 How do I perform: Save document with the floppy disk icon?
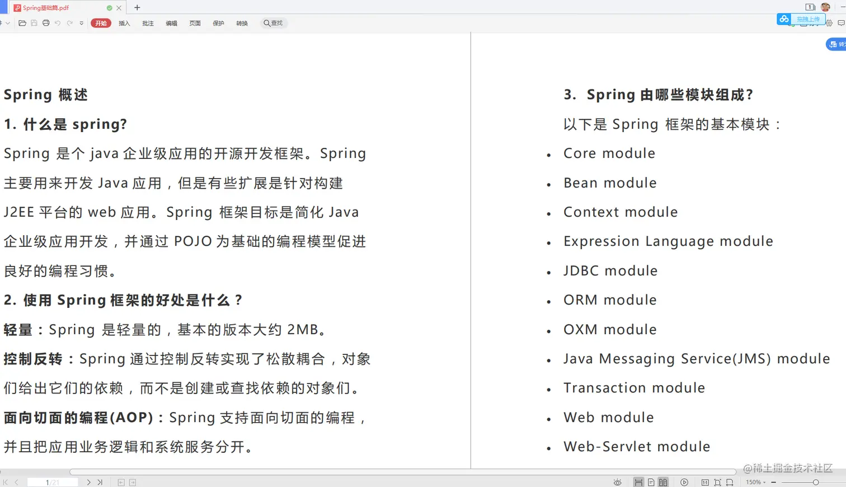click(34, 23)
